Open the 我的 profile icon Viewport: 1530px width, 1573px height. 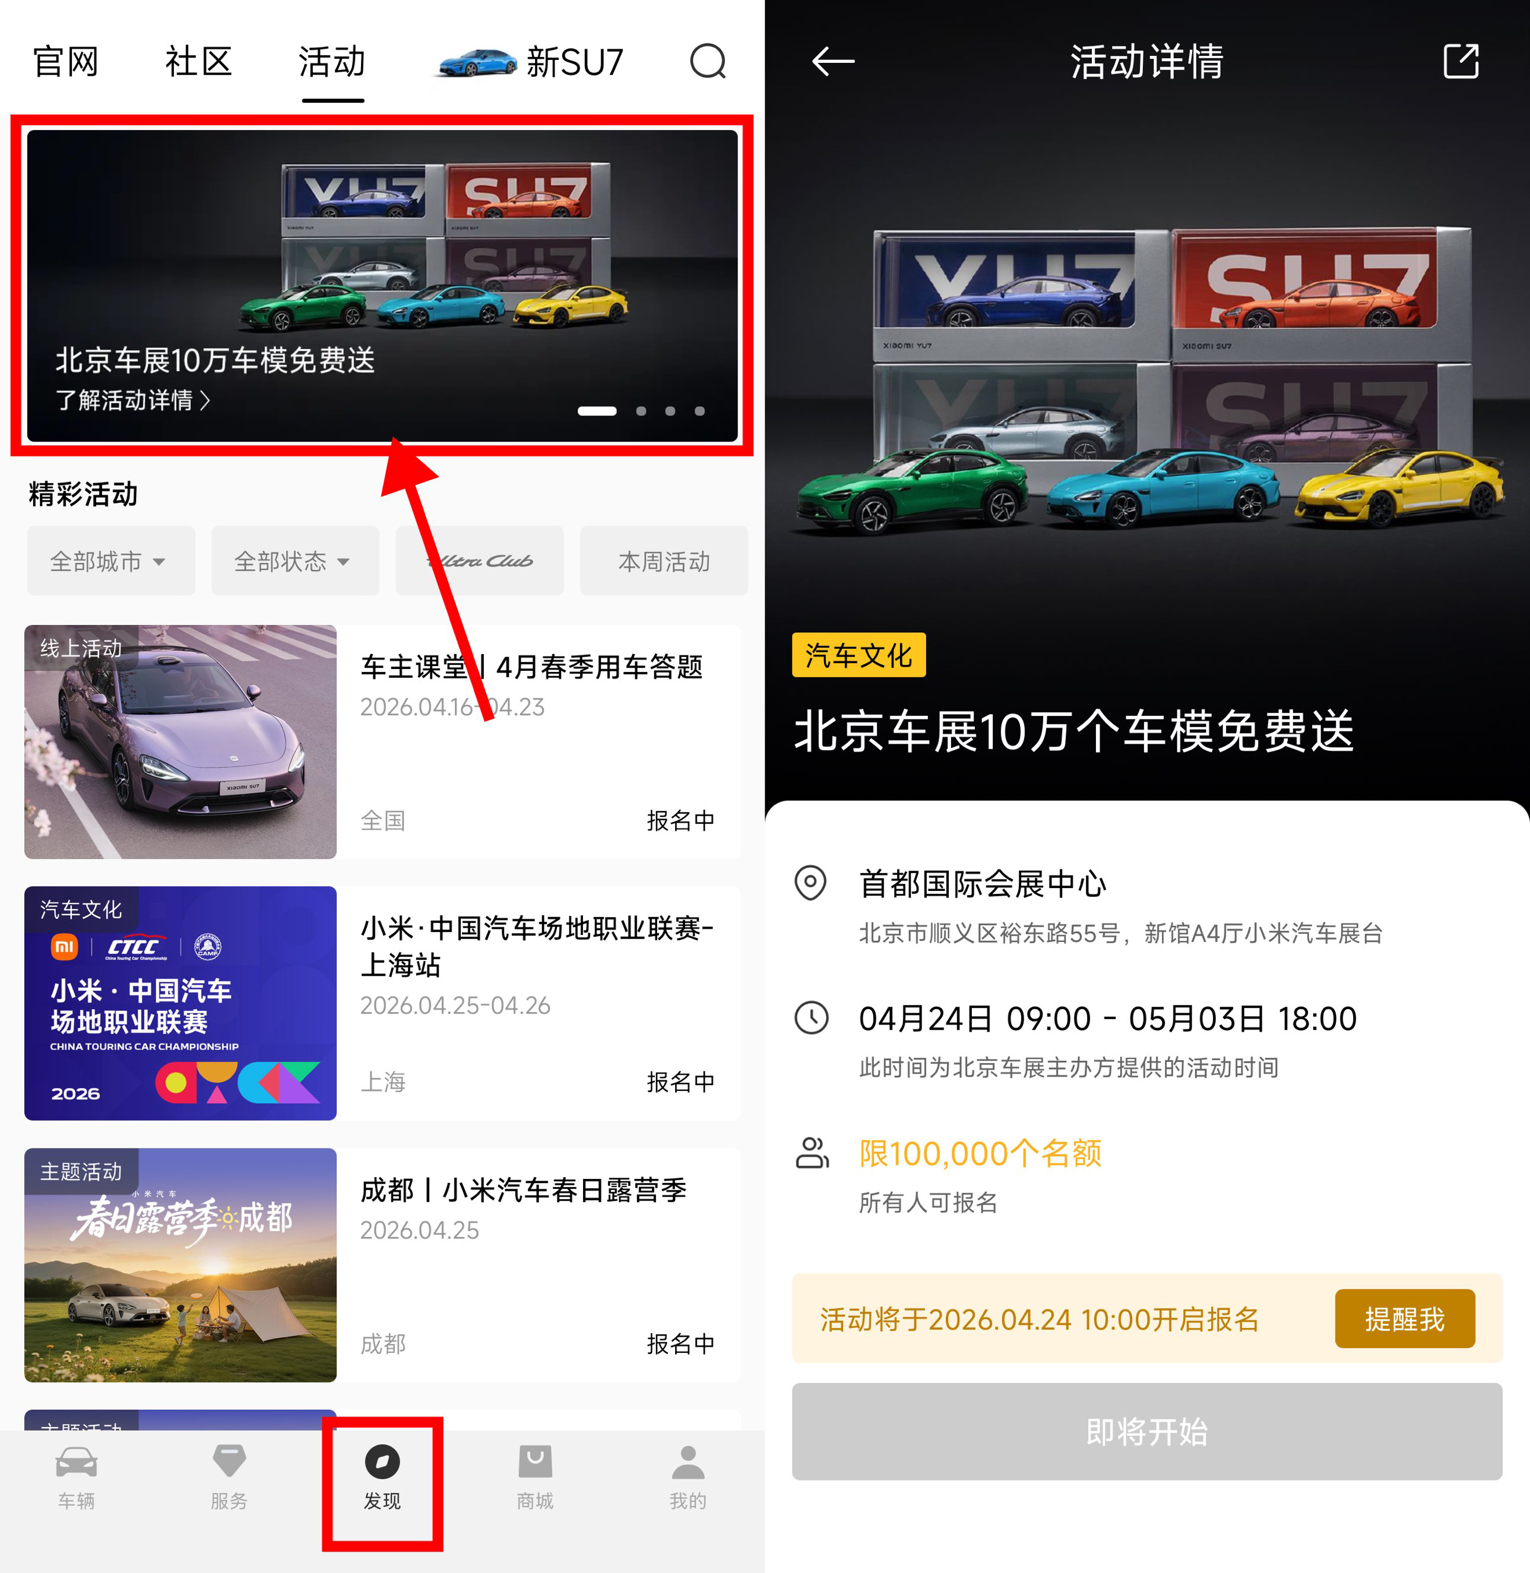click(688, 1461)
